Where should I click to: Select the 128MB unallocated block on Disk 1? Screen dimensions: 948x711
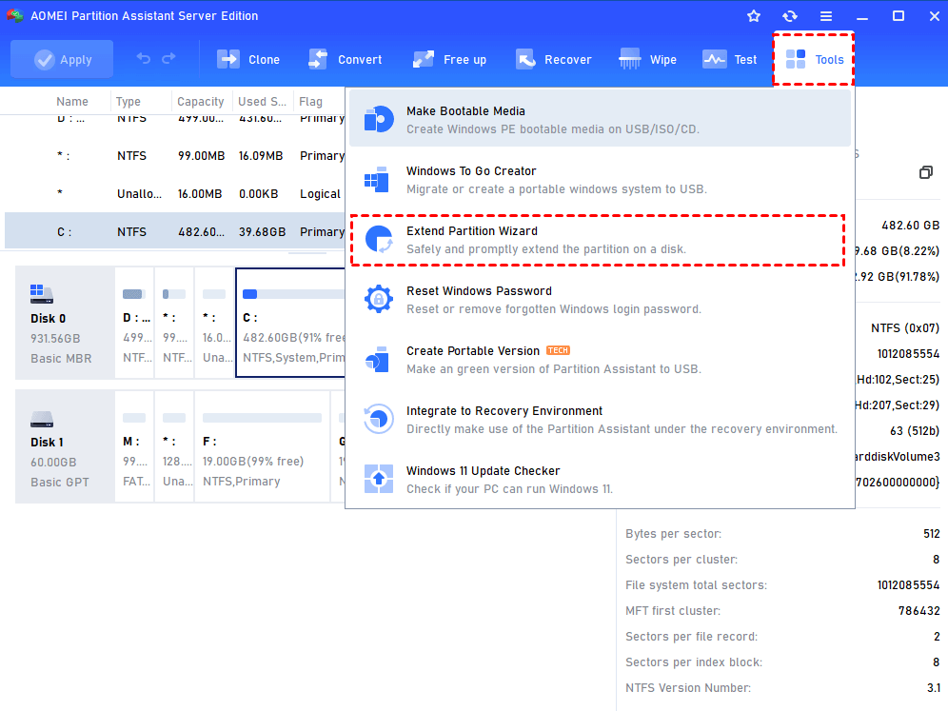[x=174, y=446]
